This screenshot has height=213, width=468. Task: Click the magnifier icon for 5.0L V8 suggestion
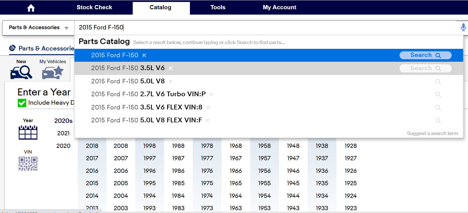[438, 81]
